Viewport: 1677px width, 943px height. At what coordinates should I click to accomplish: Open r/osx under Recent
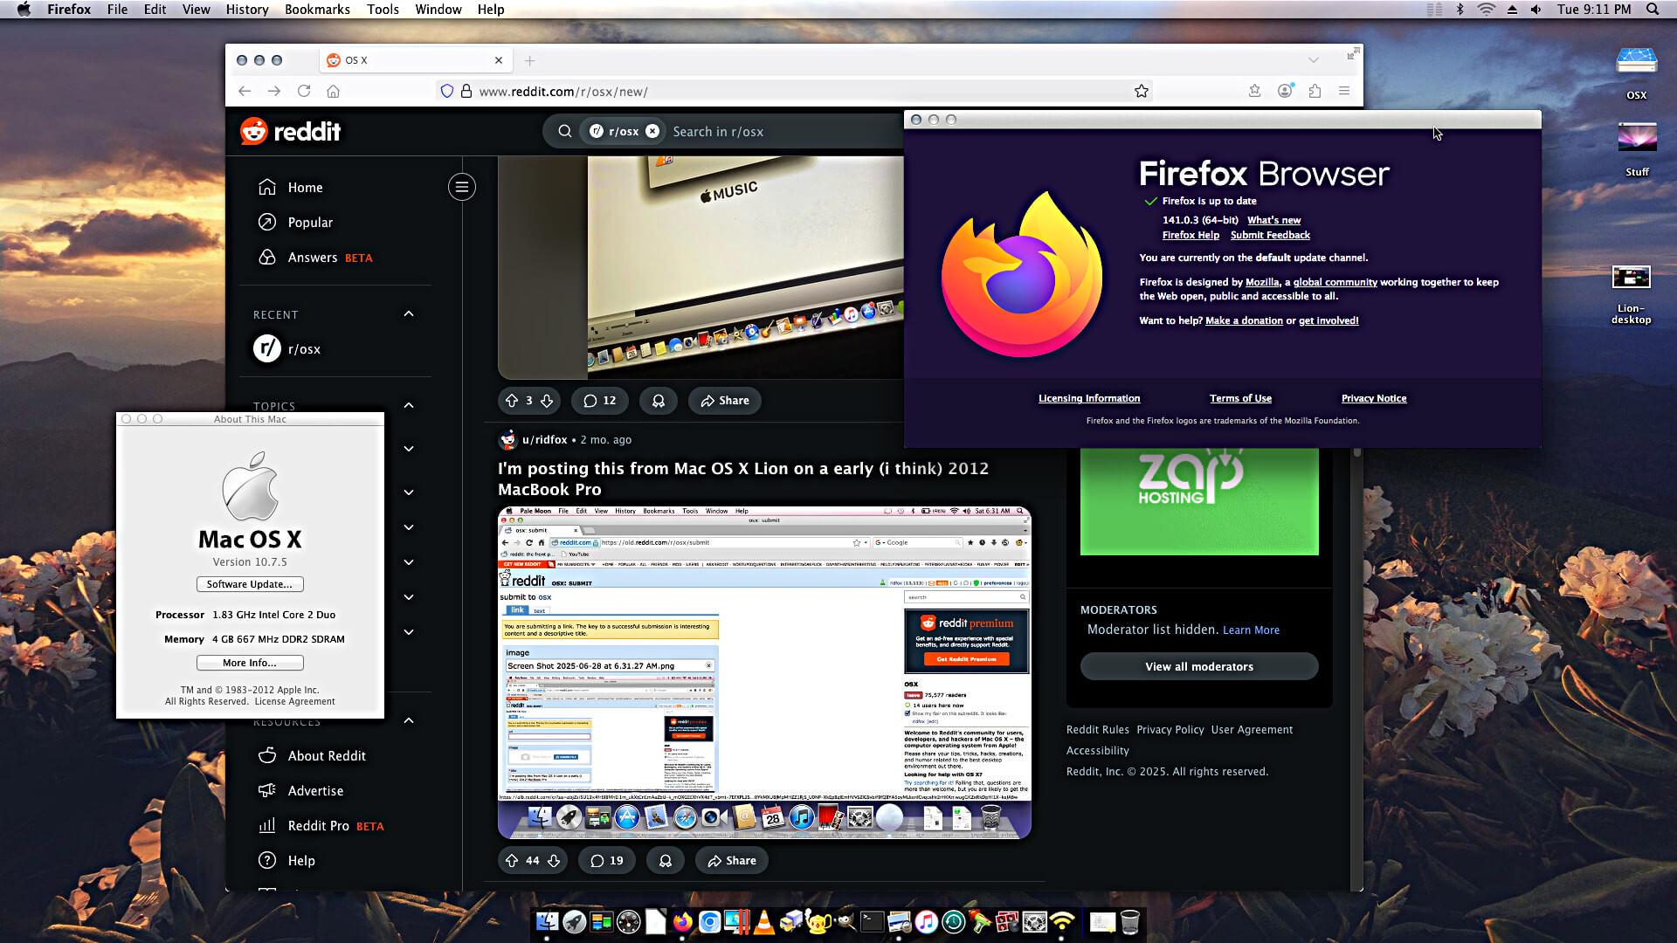click(304, 348)
